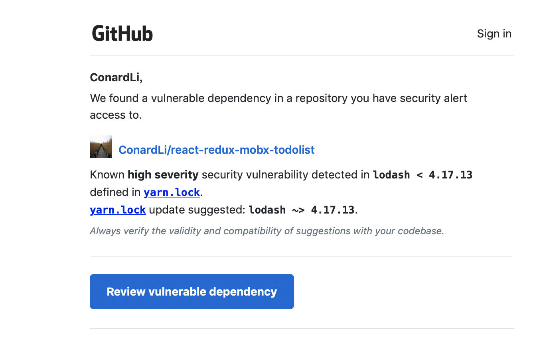541x341 pixels.
Task: Click the italic 'Always verify the validity' note
Action: [x=267, y=231]
